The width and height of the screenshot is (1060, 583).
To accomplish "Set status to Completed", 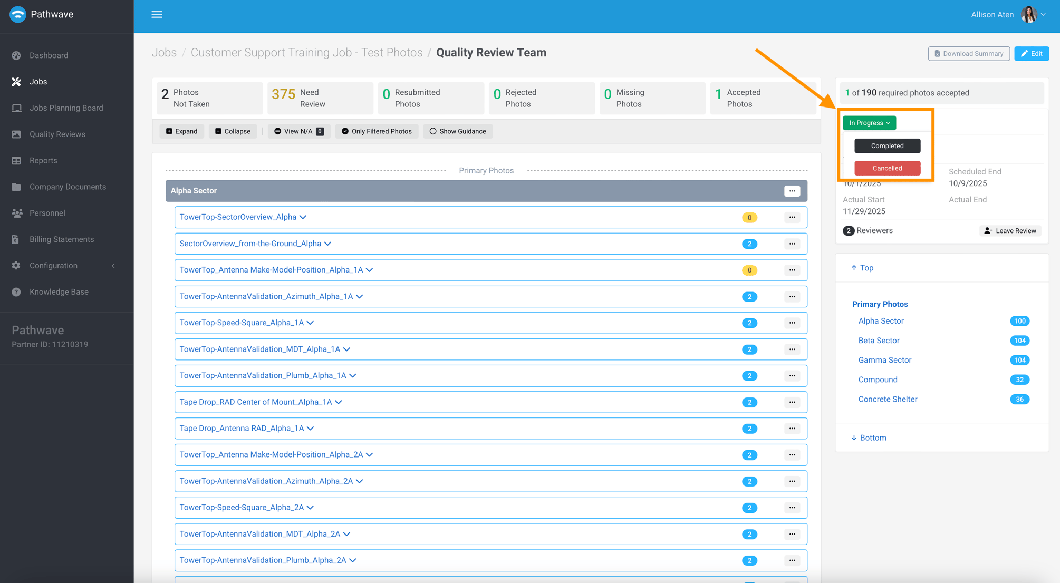I will pyautogui.click(x=887, y=146).
